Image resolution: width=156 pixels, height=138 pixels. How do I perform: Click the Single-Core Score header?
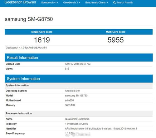[42, 32]
